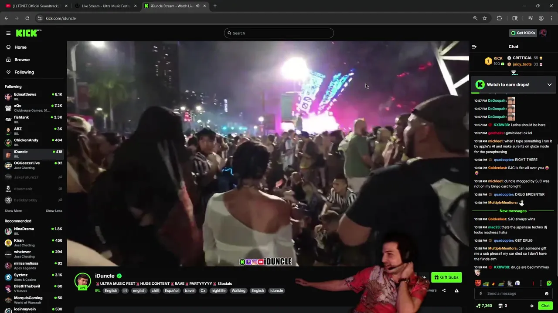
Task: Select offline channel JakeFuture27
Action: 33,177
